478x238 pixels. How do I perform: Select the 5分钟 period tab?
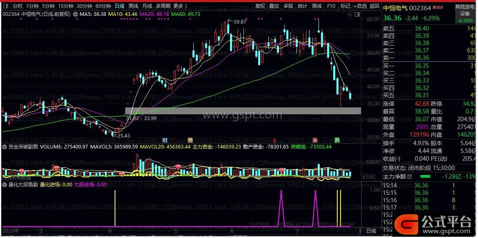48,6
